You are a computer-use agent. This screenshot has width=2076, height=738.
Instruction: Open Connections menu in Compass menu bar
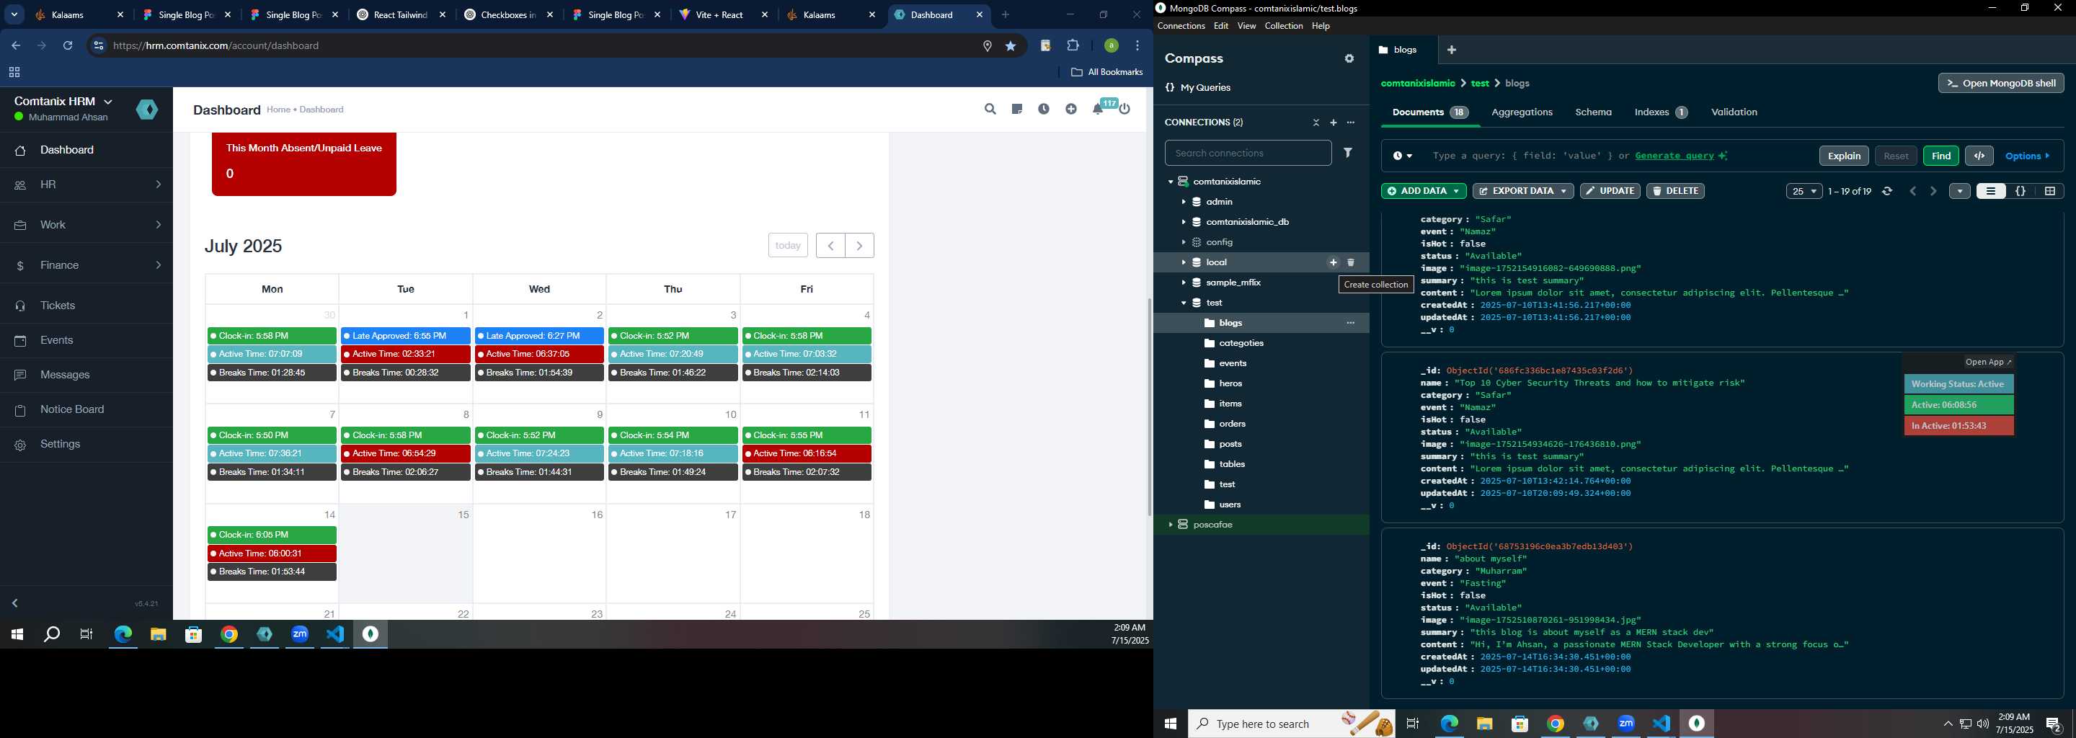point(1181,27)
